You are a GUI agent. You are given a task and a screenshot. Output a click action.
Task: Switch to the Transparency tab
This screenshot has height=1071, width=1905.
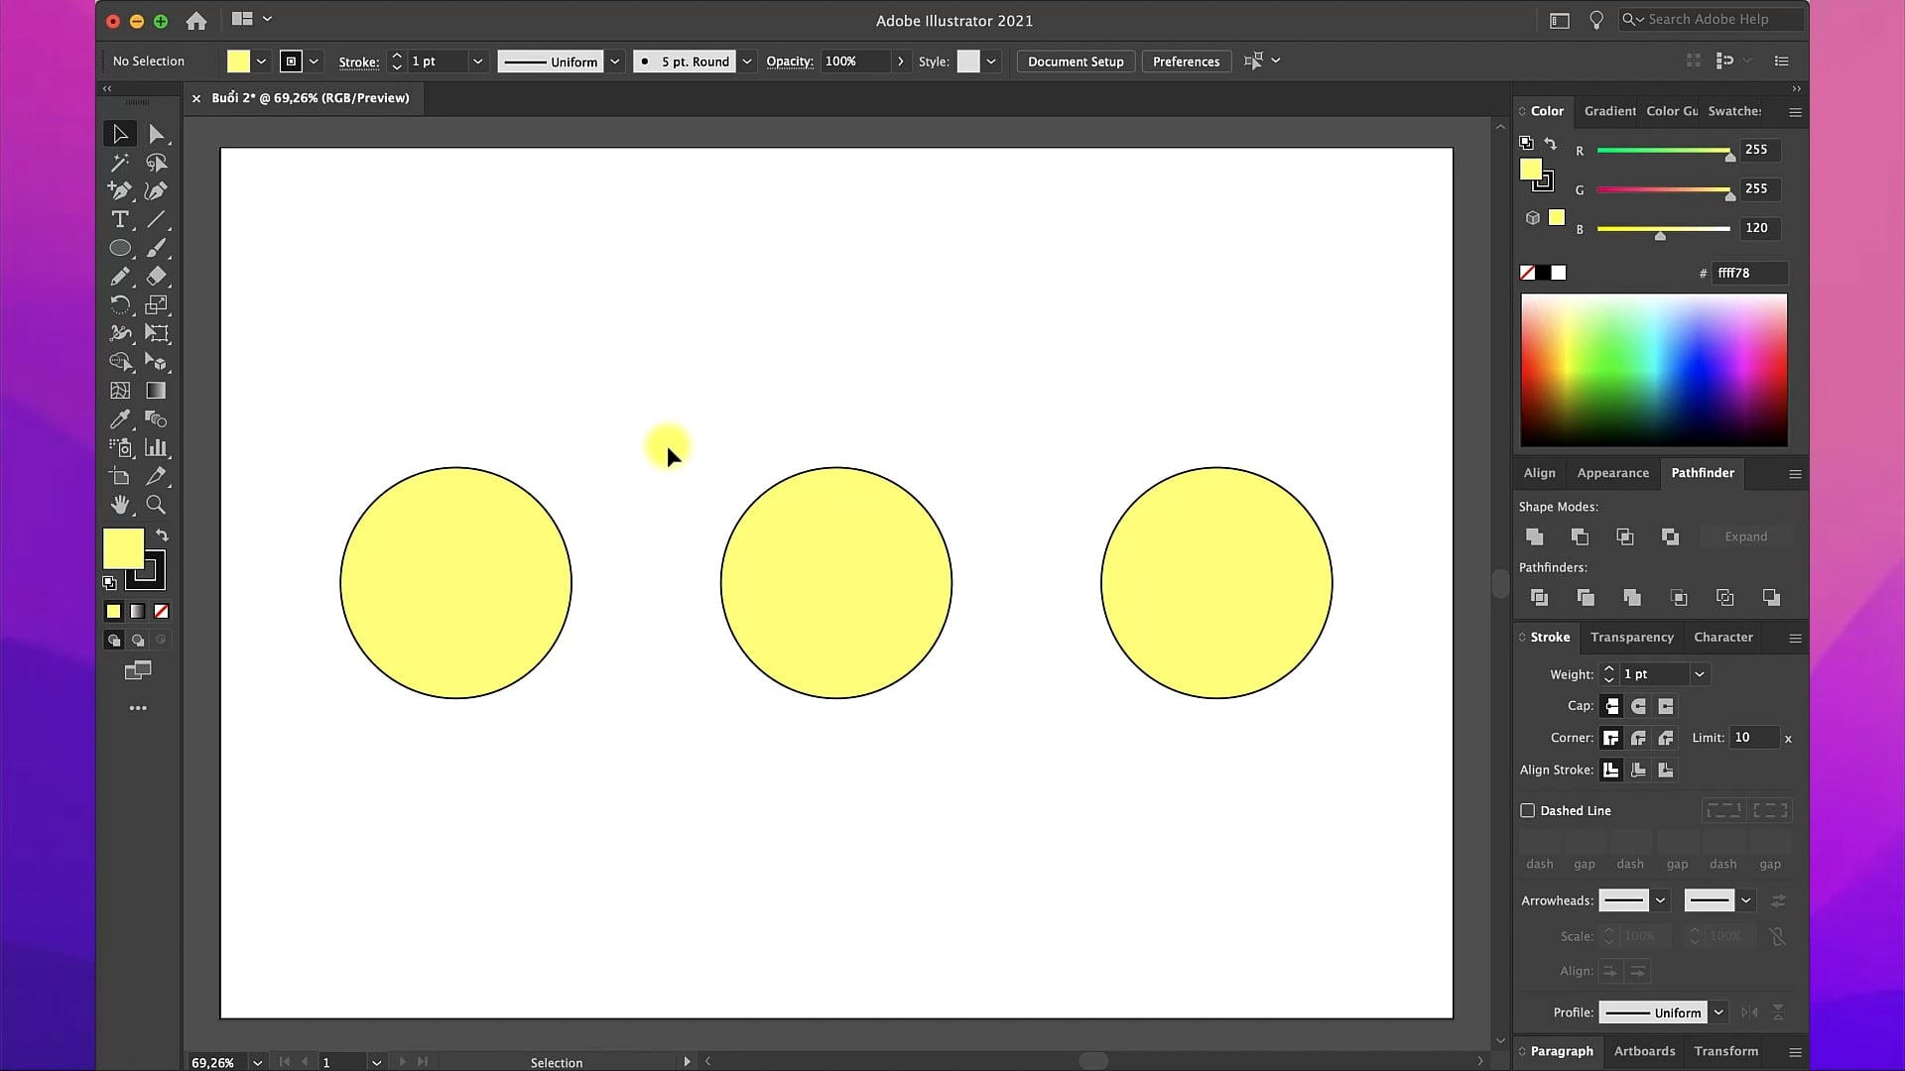tap(1632, 637)
